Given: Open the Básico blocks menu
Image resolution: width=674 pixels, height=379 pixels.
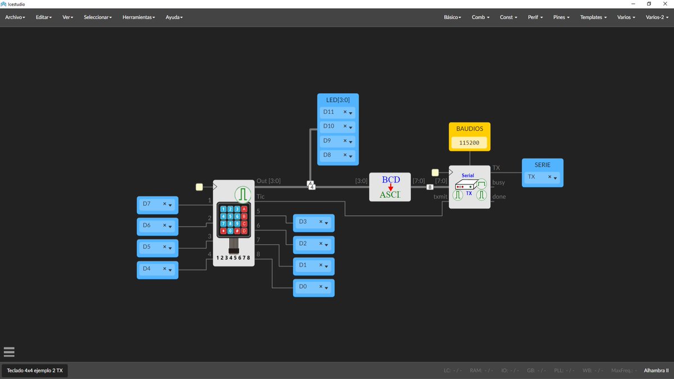Looking at the screenshot, I should pyautogui.click(x=453, y=17).
